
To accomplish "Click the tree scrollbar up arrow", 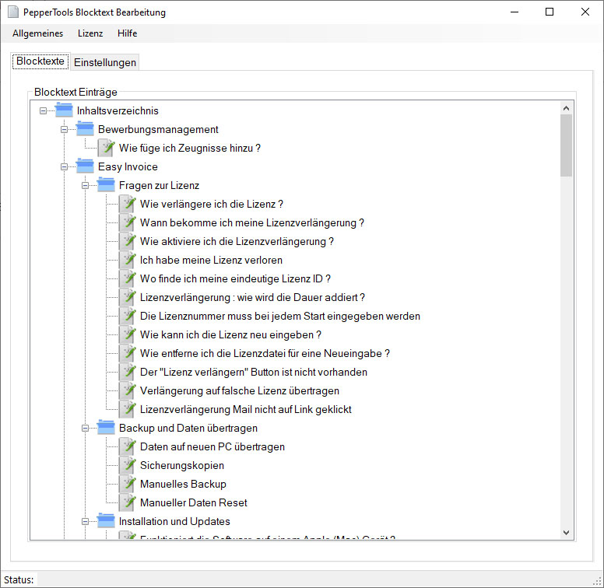I will click(567, 108).
